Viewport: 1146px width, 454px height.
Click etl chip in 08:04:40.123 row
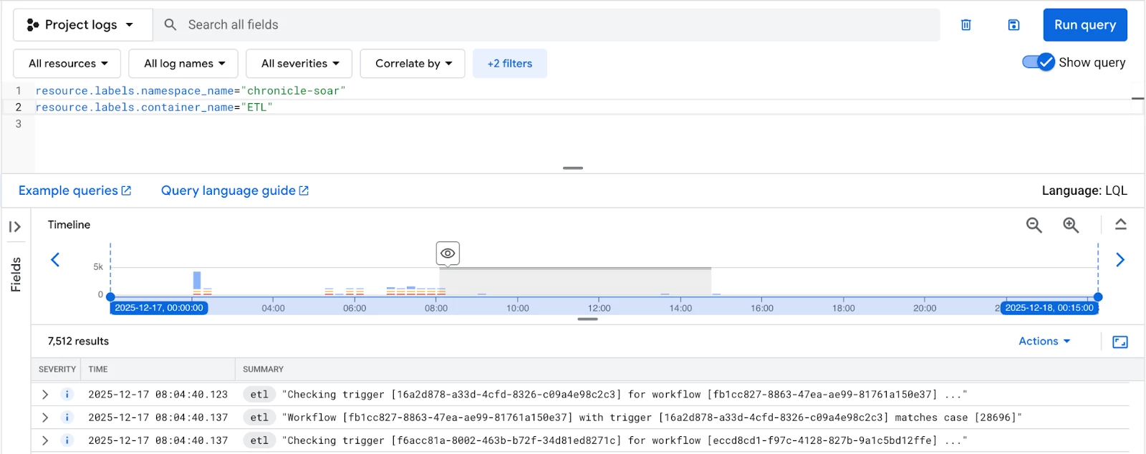pos(259,395)
